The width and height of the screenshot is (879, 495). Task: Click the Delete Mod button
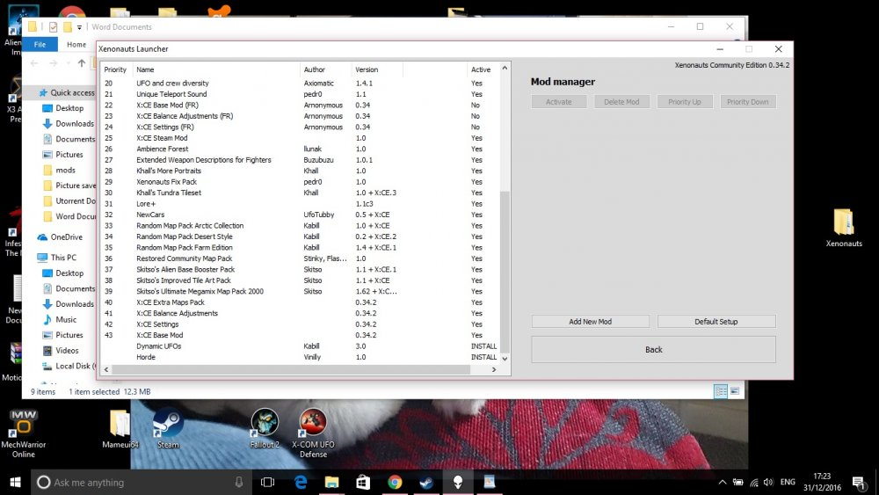coord(621,101)
